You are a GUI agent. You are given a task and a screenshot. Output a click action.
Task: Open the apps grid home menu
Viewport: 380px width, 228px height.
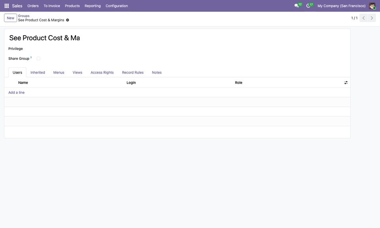coord(7,6)
